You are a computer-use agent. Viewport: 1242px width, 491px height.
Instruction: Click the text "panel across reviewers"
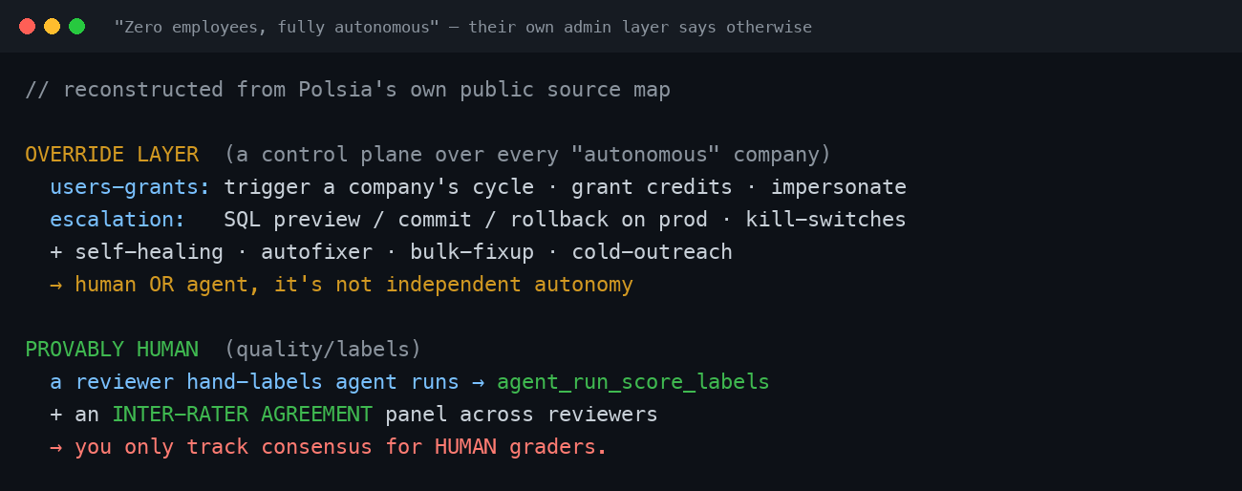(522, 415)
